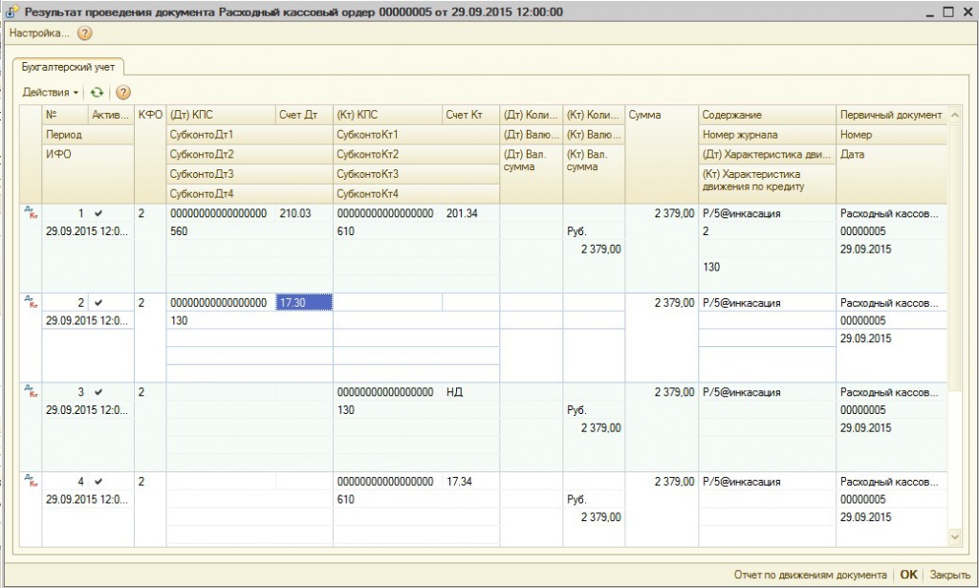This screenshot has width=979, height=588.
Task: Click the Дт/Кт icon of entry 1
Action: [31, 214]
